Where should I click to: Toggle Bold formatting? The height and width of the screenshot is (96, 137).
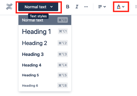(x=68, y=7)
